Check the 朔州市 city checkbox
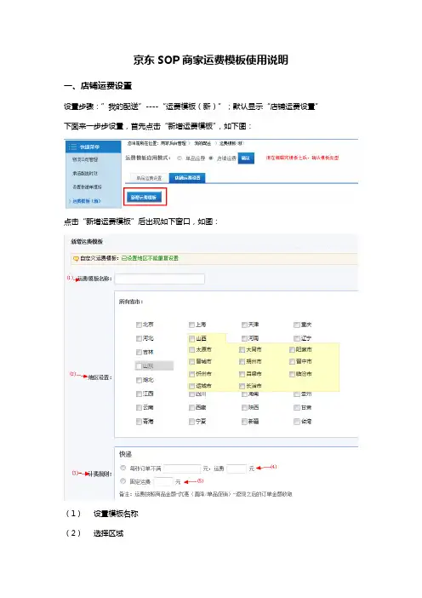Image resolution: width=422 pixels, height=598 pixels. pyautogui.click(x=242, y=361)
